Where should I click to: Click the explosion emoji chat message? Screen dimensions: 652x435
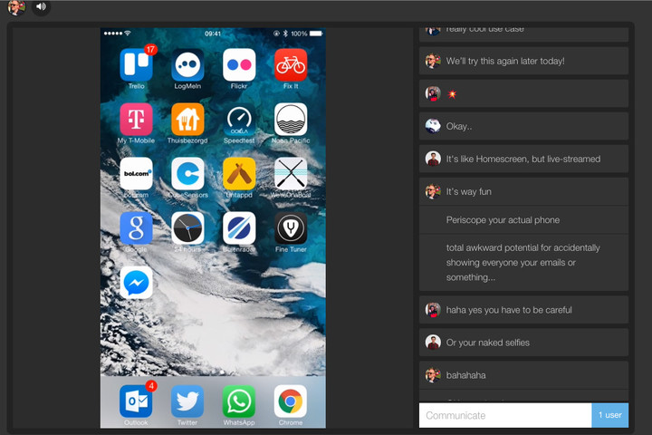click(523, 93)
